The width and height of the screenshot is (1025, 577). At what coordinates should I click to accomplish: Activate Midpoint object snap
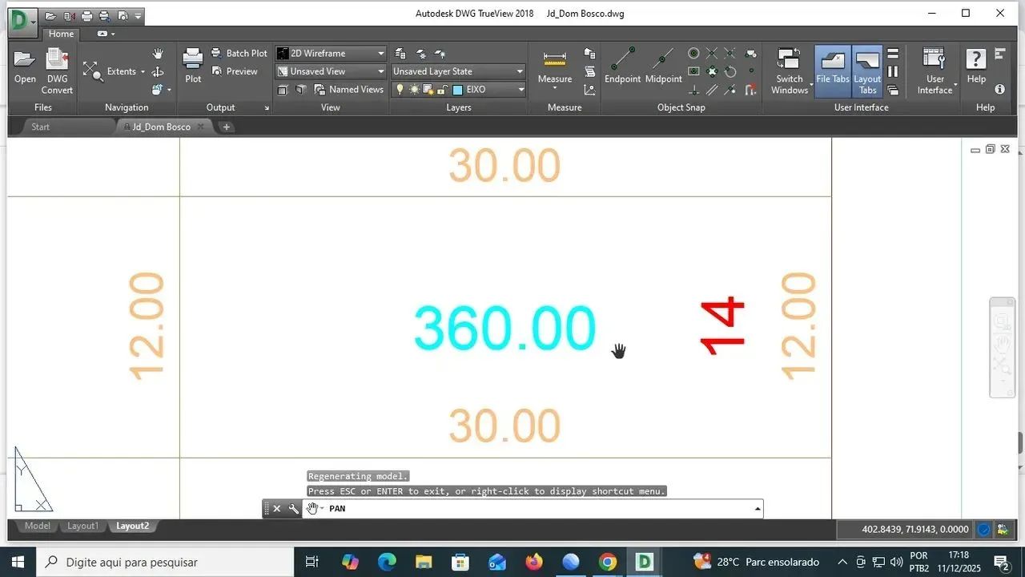pyautogui.click(x=663, y=61)
